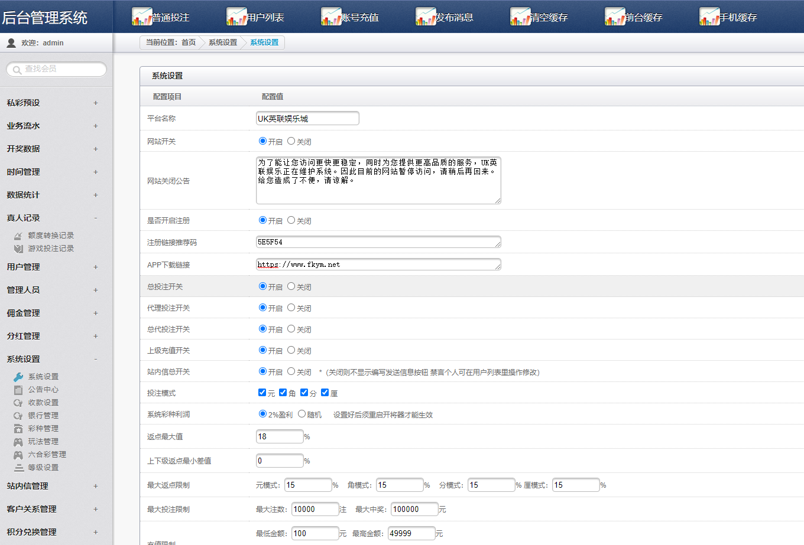Click the 平台名称 text field
The height and width of the screenshot is (545, 804).
click(307, 118)
